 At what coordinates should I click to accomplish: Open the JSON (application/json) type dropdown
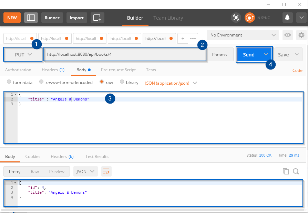(171, 83)
